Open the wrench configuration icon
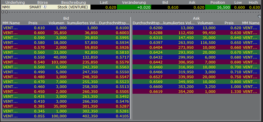The height and width of the screenshot is (122, 263). 259,16
